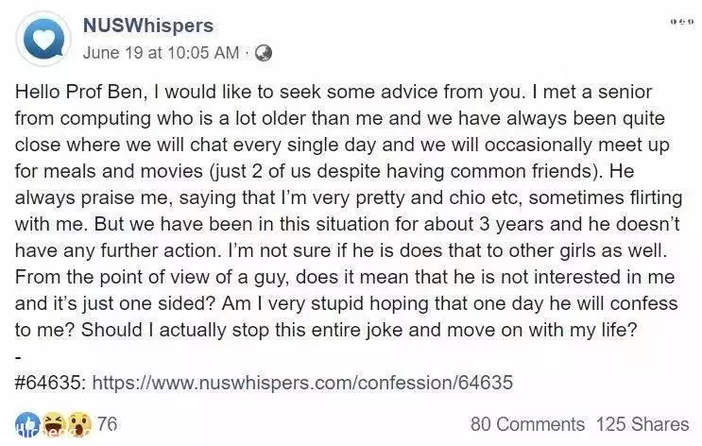
Task: Open the three-dot post options menu
Action: click(682, 21)
